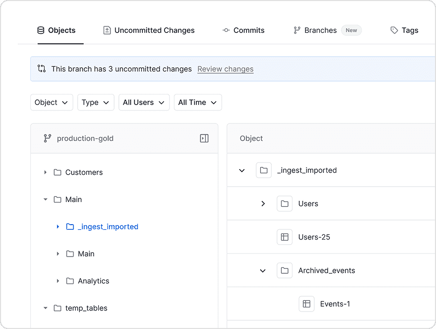Open the Type filter dropdown
The height and width of the screenshot is (329, 436).
96,102
